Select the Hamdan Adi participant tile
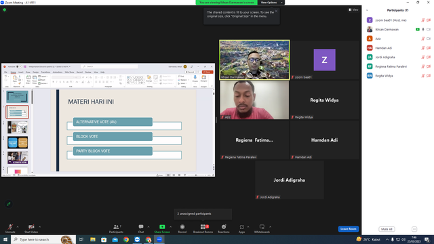This screenshot has height=244, width=434. 324,140
